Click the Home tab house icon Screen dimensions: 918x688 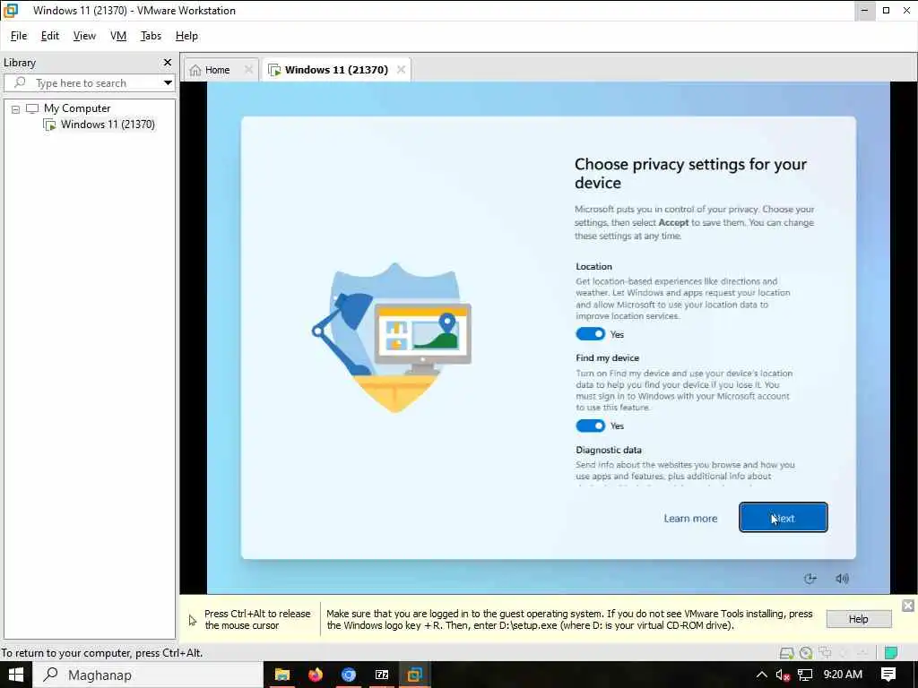[x=195, y=70]
